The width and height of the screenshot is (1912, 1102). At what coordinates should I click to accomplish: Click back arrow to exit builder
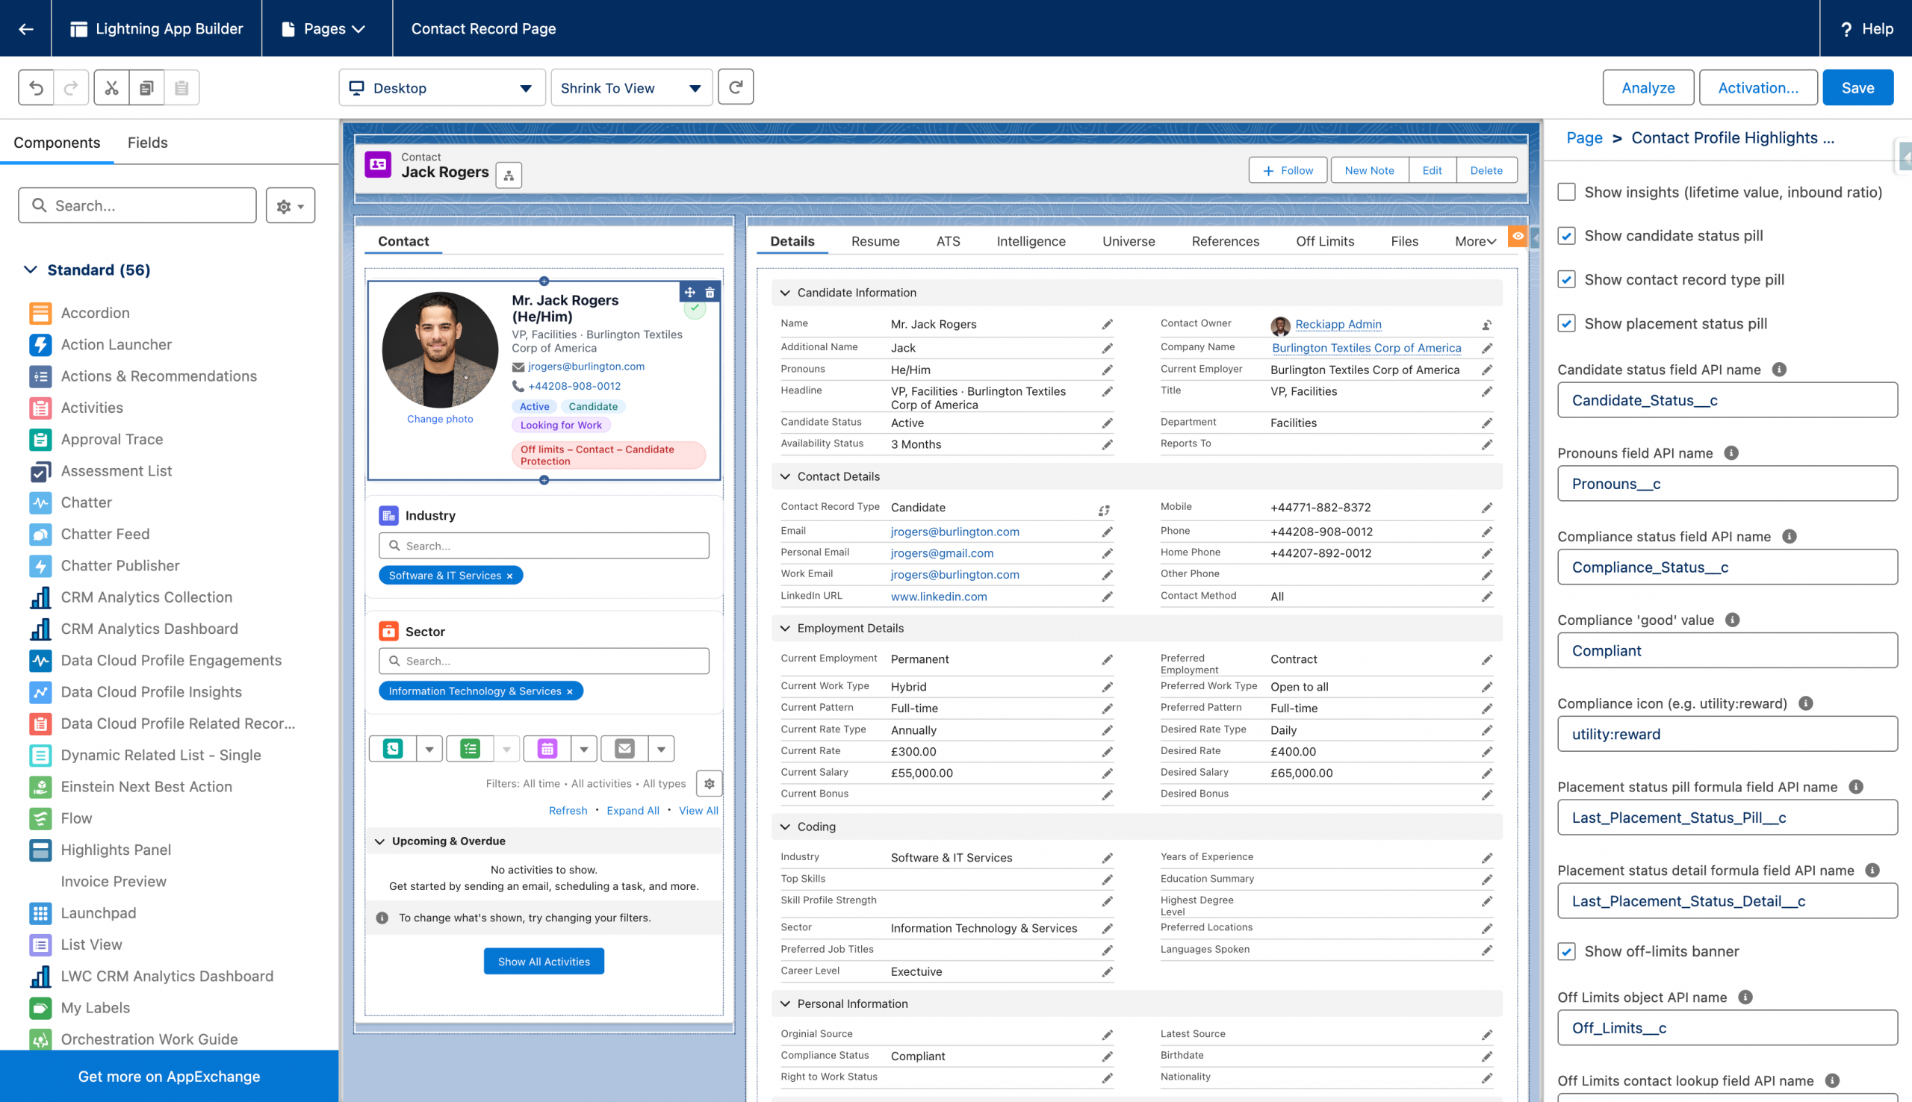coord(25,29)
